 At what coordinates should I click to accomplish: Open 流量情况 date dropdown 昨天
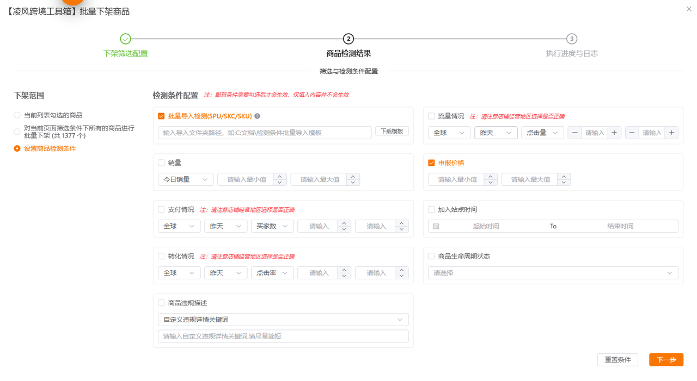(x=496, y=133)
